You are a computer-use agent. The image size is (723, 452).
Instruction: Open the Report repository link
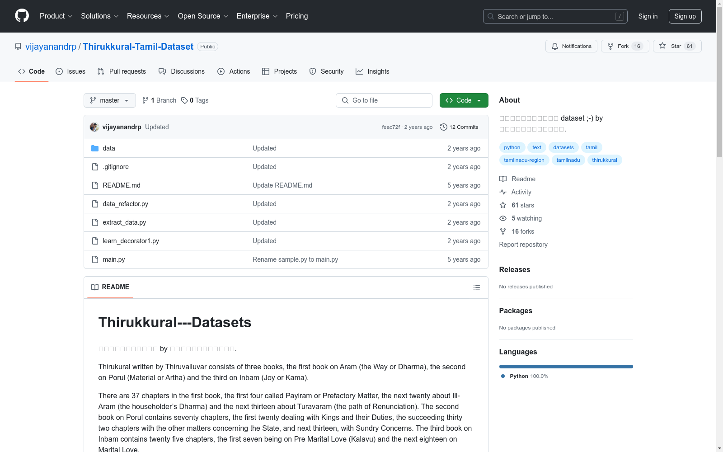point(523,245)
